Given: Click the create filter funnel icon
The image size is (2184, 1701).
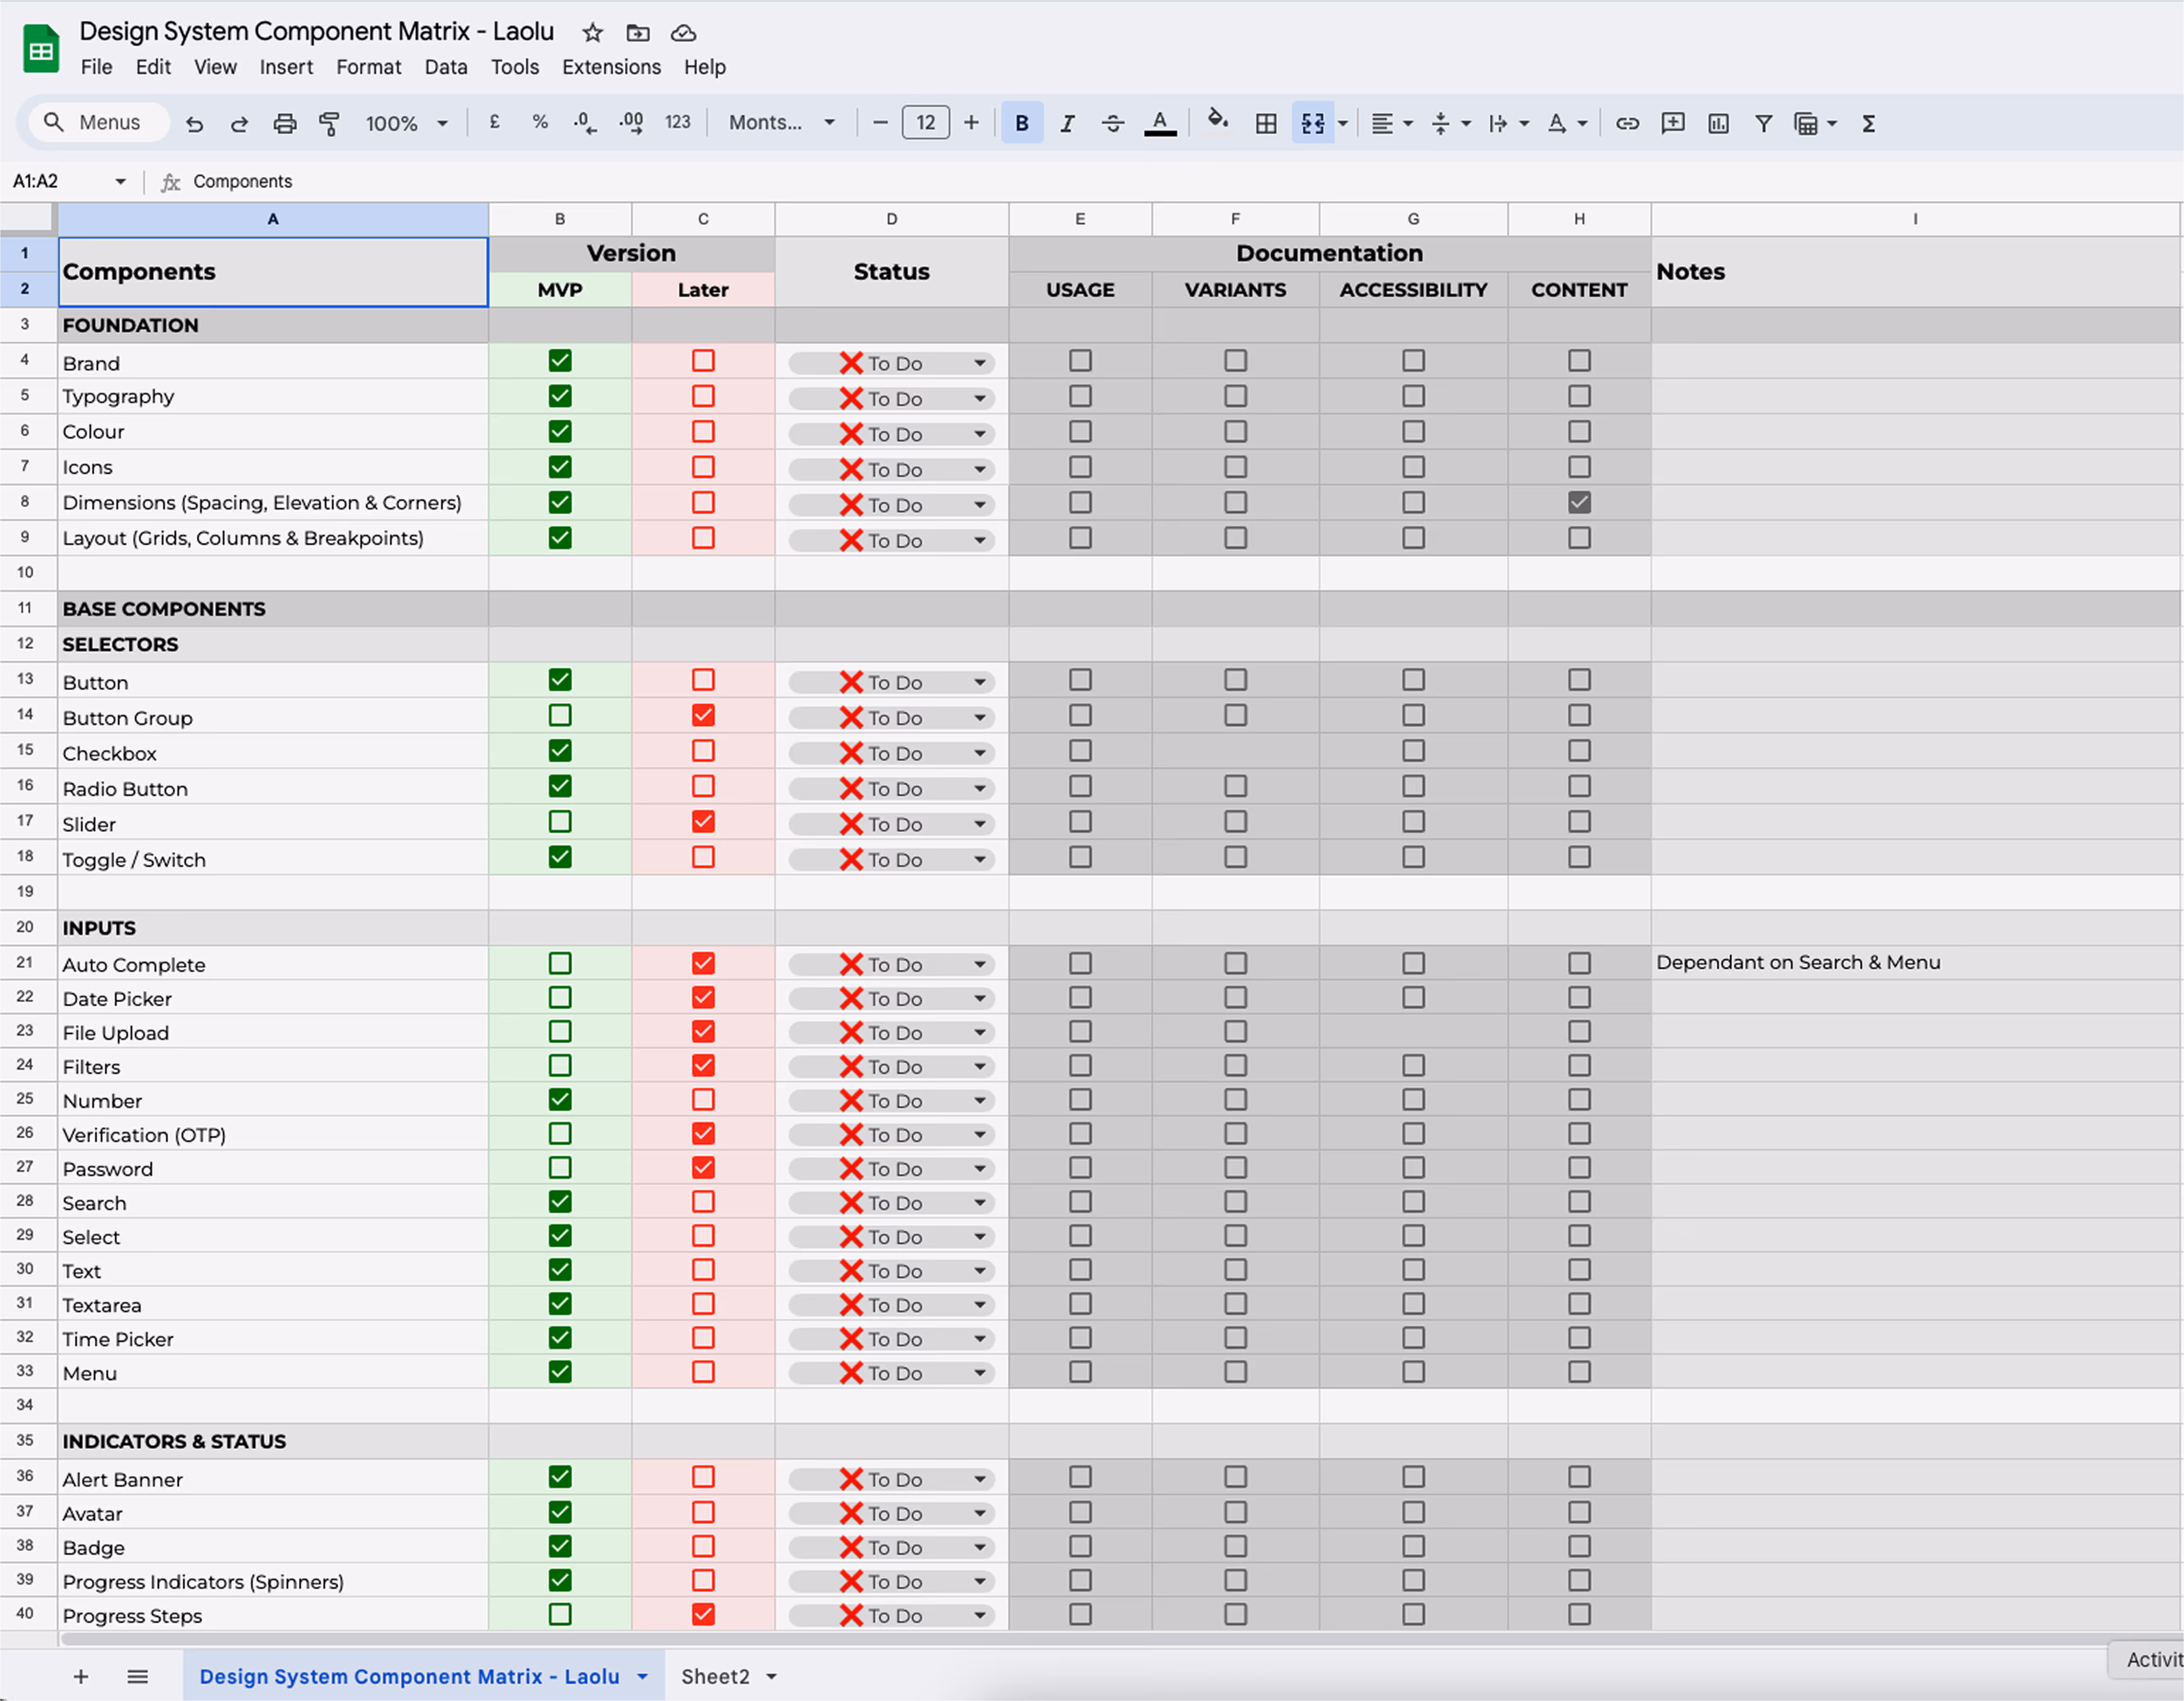Looking at the screenshot, I should point(1763,123).
